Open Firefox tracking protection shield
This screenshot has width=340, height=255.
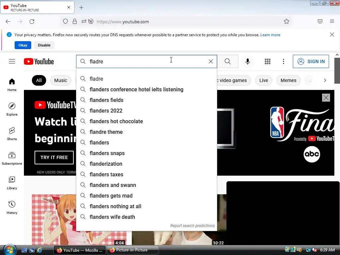click(65, 22)
